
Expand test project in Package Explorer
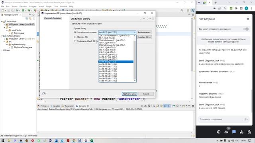2,50
